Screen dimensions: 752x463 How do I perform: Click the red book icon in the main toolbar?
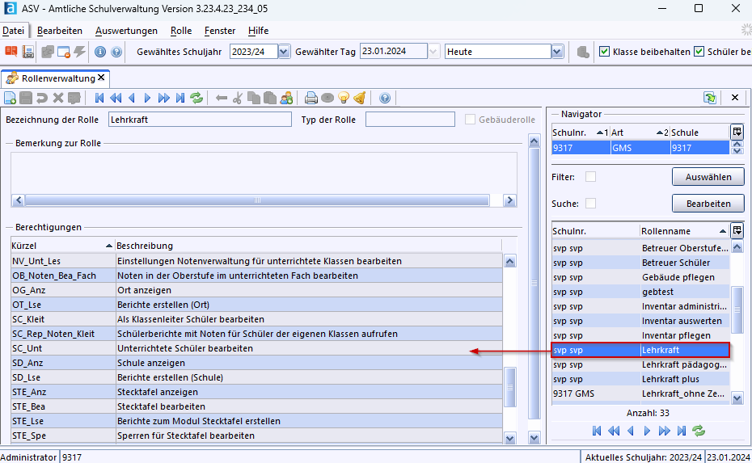point(11,51)
